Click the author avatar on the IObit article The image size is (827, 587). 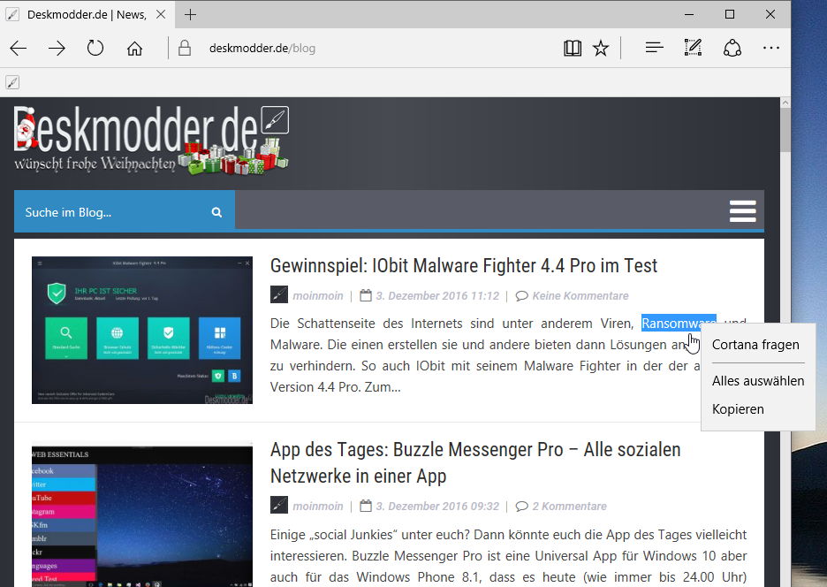click(279, 294)
